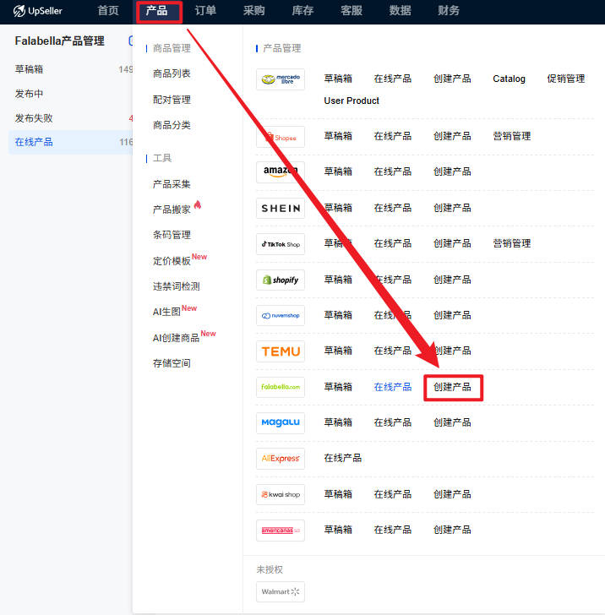The width and height of the screenshot is (605, 615).
Task: Open the 订单 top menu
Action: click(205, 11)
